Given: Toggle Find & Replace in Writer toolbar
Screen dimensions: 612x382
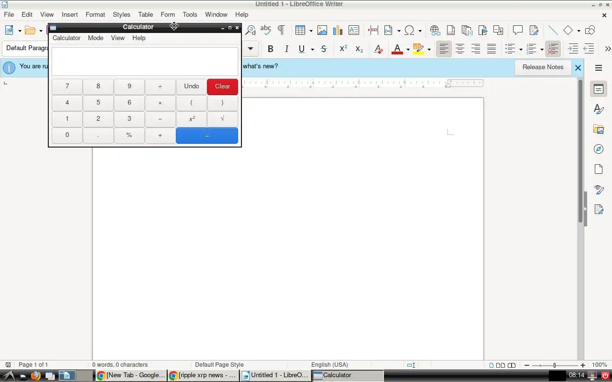Looking at the screenshot, I should click(x=251, y=31).
